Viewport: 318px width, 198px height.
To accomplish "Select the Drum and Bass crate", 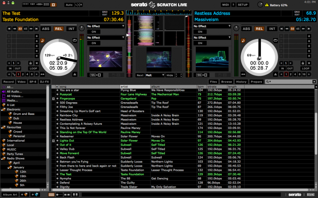I will pos(24,114).
